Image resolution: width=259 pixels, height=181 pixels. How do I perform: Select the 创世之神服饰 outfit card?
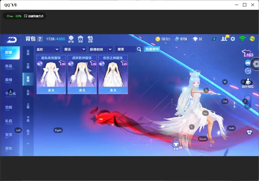tap(113, 75)
